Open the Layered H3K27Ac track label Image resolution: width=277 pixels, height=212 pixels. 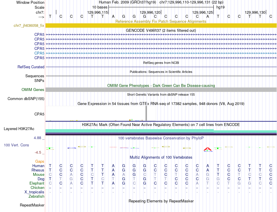pyautogui.click(x=19, y=129)
